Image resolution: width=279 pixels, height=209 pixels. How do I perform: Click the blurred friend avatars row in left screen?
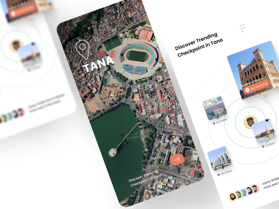[x=12, y=116]
